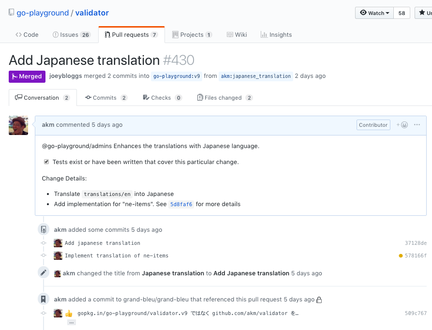View the 58 watchers count

pos(402,13)
